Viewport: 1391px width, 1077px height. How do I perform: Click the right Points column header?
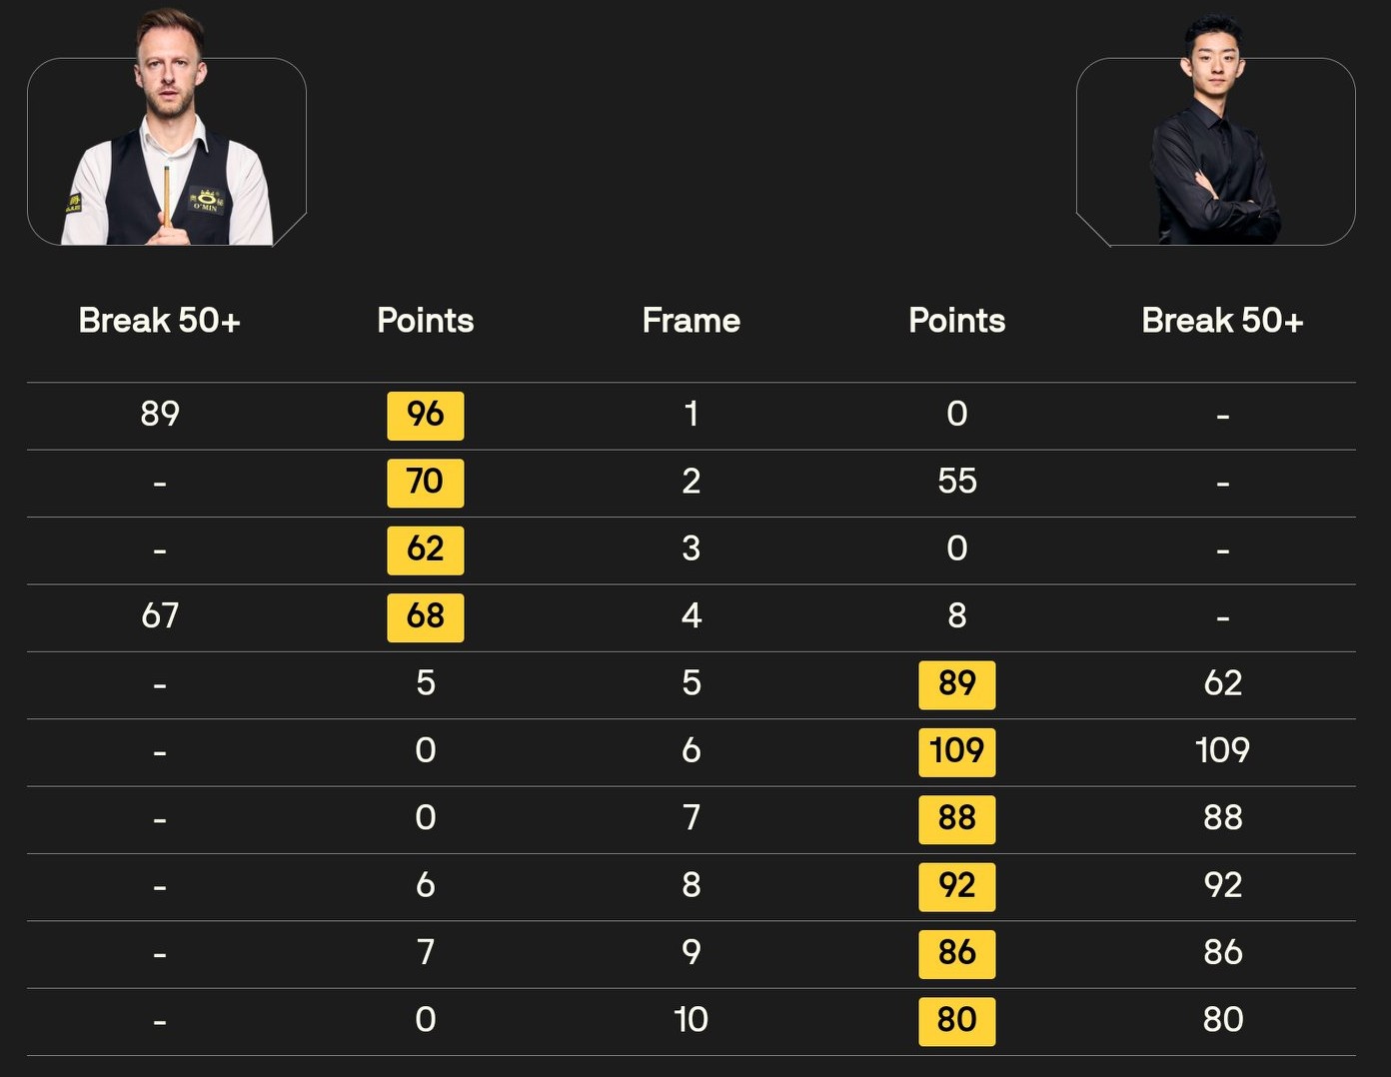pos(956,321)
